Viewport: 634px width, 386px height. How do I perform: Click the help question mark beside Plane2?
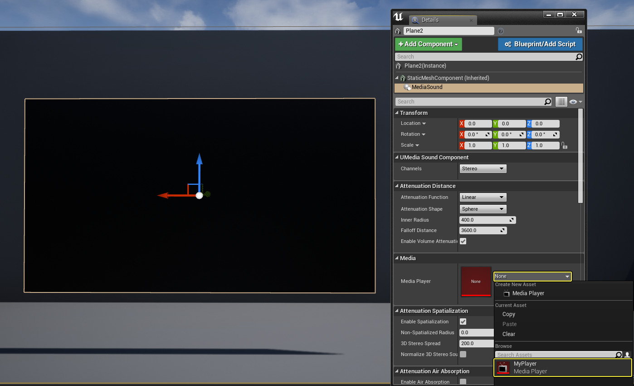point(501,31)
